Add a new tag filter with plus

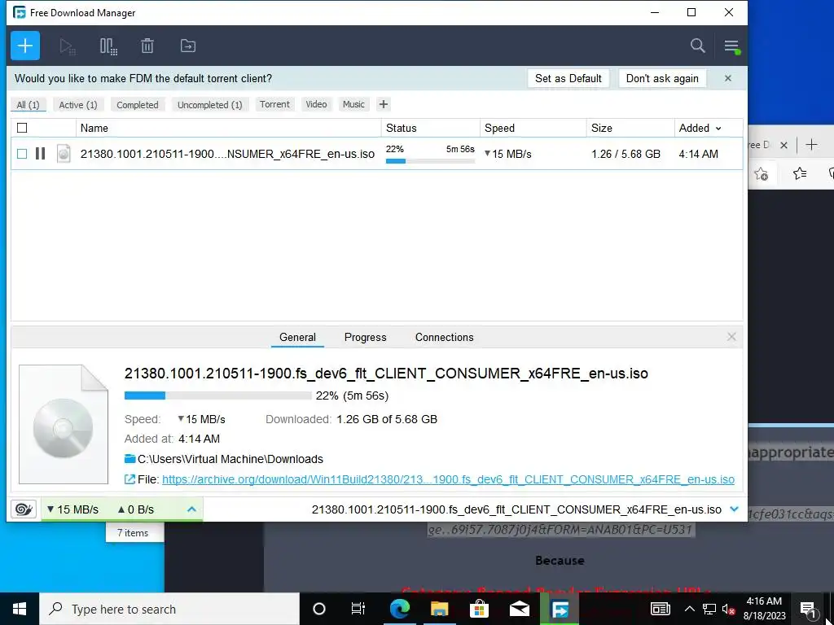[384, 104]
